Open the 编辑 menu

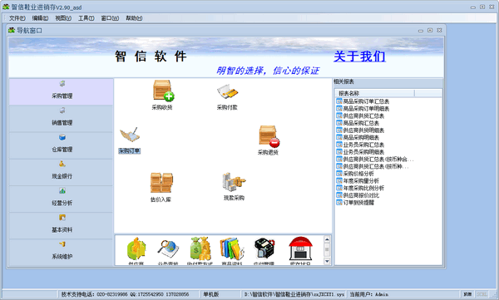coord(40,18)
